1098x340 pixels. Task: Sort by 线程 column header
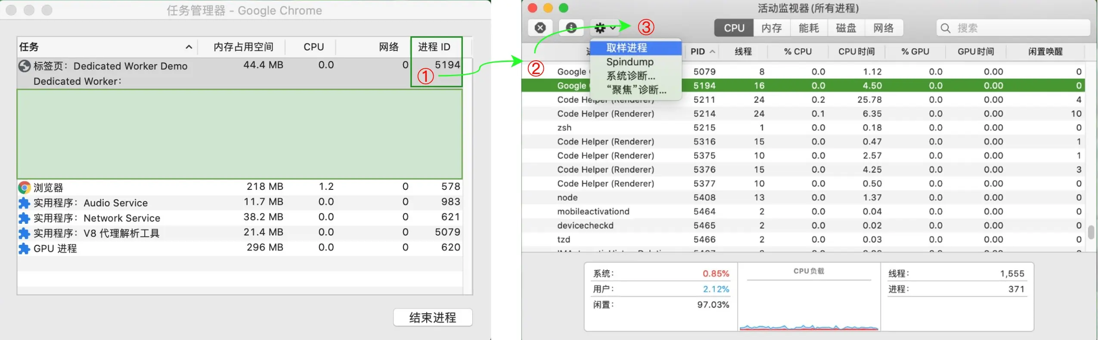coord(743,52)
